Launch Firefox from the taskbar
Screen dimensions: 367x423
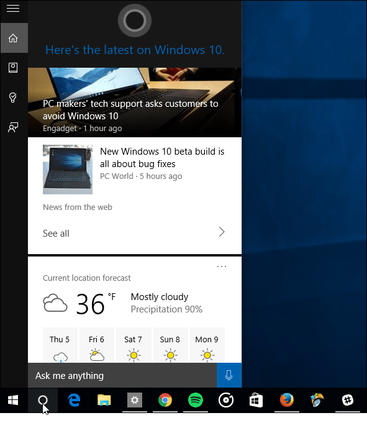(287, 400)
